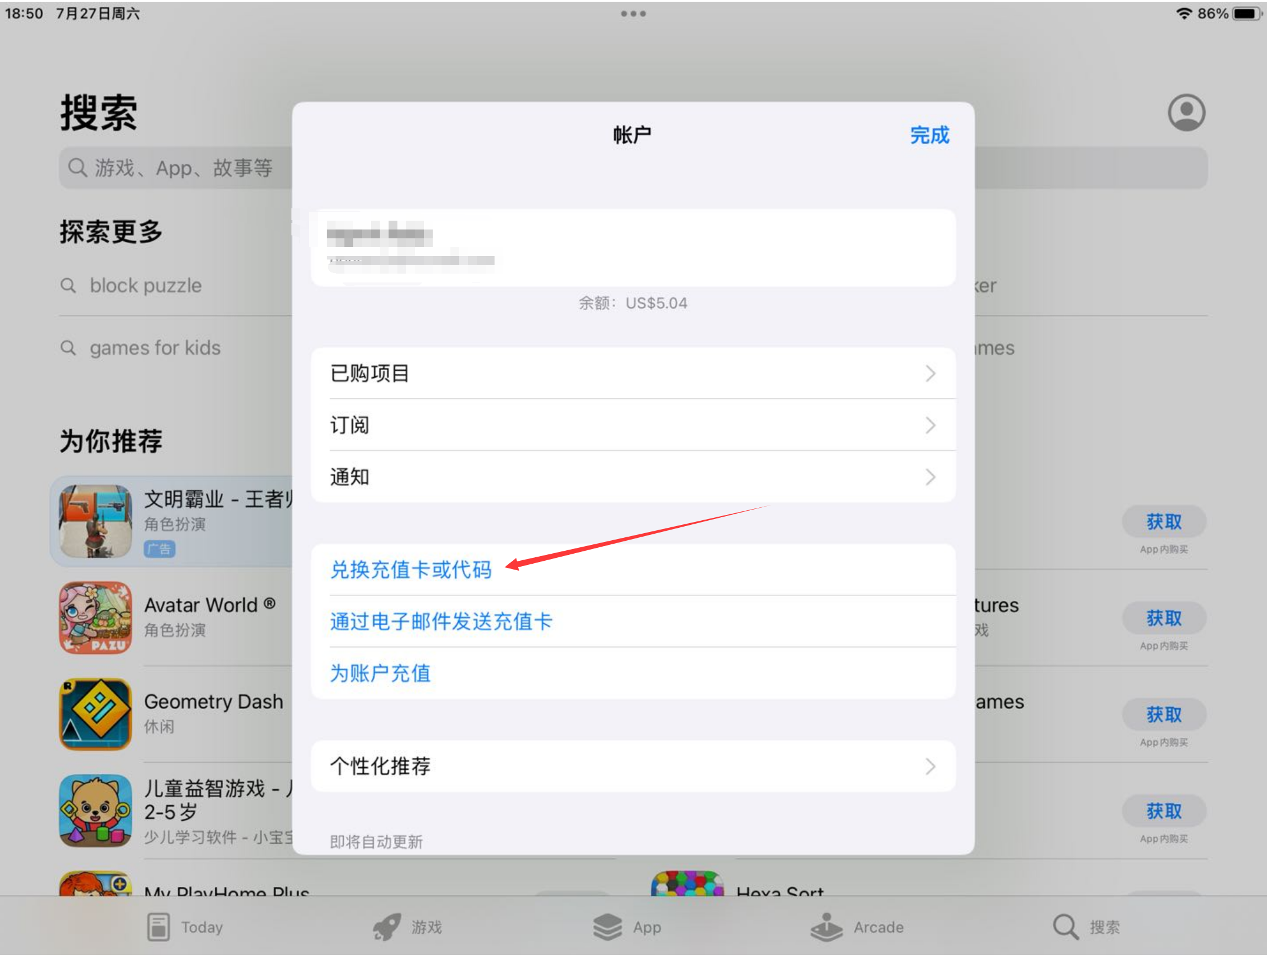Select 为账户充值 option
Image resolution: width=1267 pixels, height=958 pixels.
pyautogui.click(x=380, y=673)
